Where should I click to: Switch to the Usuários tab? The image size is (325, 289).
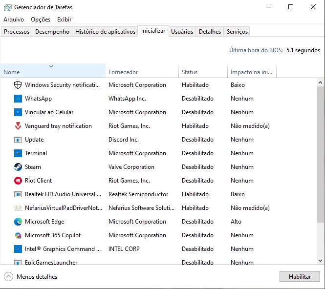pos(182,32)
